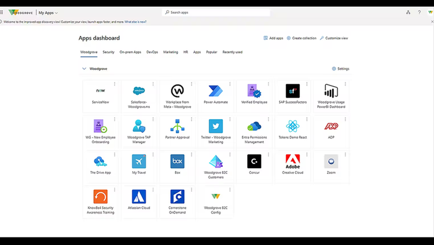Open Workplace from Meta app
The height and width of the screenshot is (245, 434).
(178, 96)
